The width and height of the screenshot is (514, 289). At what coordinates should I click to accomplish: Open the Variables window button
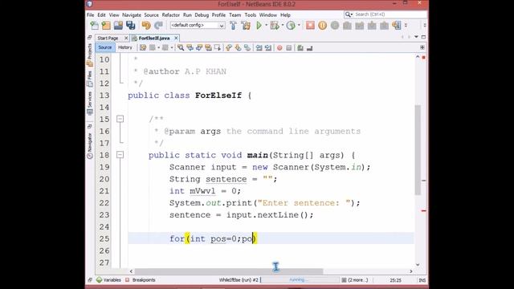[109, 280]
